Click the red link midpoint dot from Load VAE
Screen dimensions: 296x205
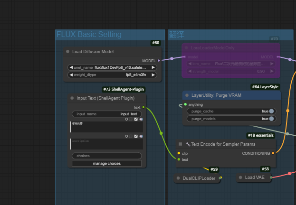coord(289,174)
